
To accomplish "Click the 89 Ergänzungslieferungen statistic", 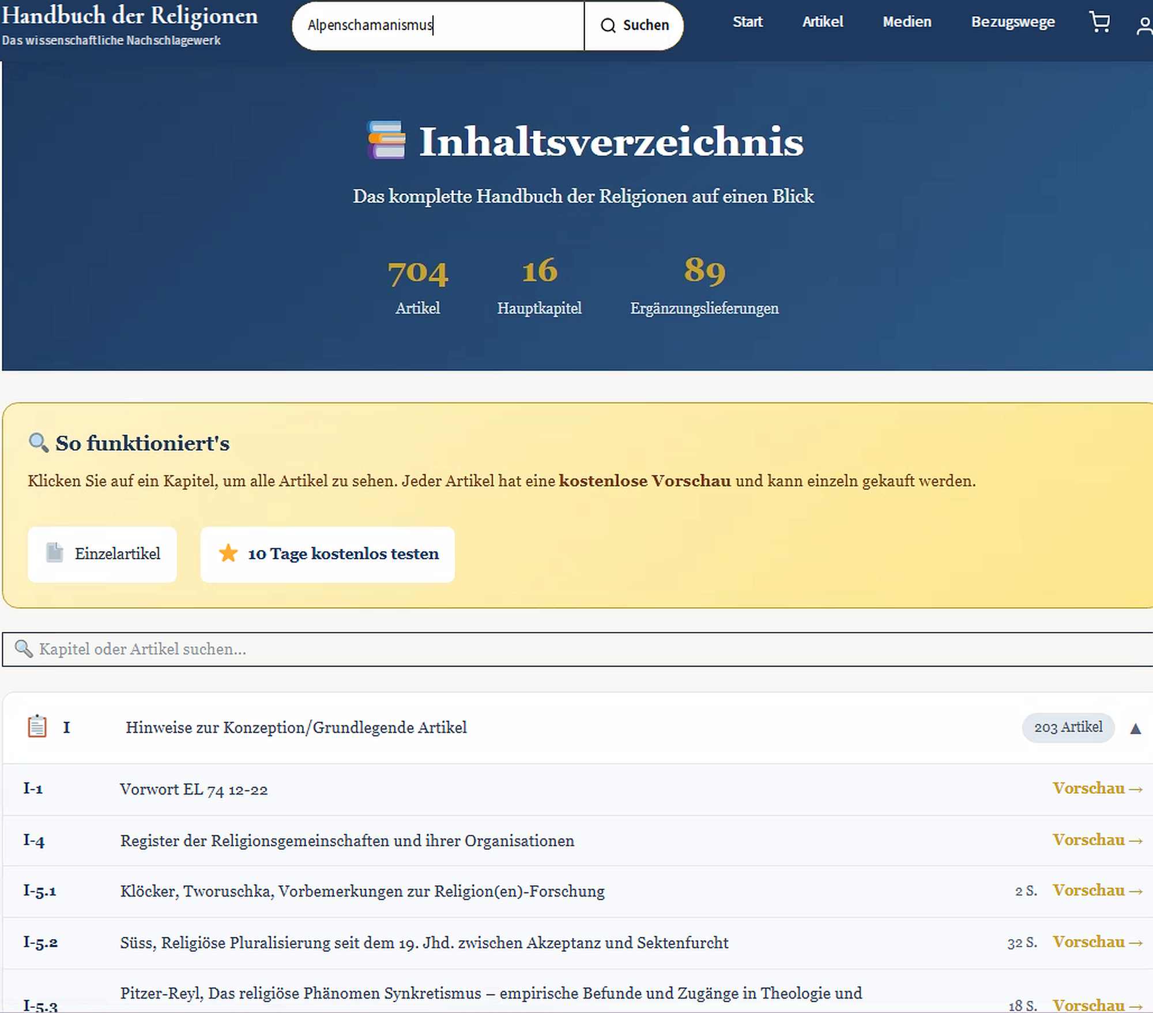I will tap(704, 287).
